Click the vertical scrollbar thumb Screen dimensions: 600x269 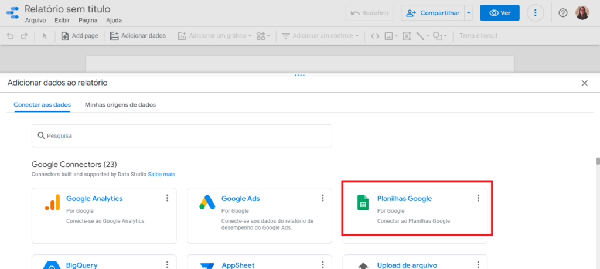[598, 161]
